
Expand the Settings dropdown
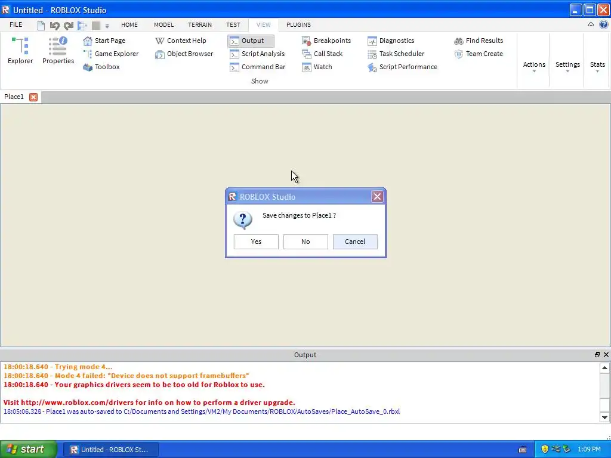[567, 66]
